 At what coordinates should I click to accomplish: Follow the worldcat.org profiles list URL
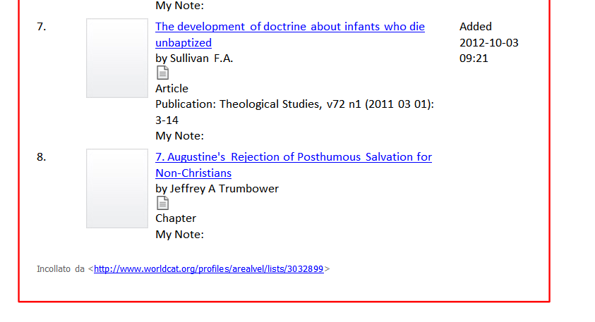tap(209, 269)
